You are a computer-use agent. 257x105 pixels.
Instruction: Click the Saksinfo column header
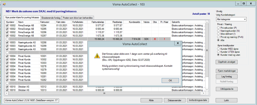coord(188,22)
